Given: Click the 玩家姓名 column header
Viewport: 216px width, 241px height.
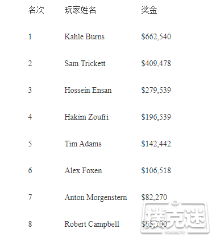Looking at the screenshot, I should [x=80, y=10].
